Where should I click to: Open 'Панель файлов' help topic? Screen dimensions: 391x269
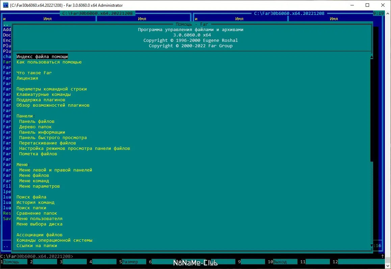37,122
